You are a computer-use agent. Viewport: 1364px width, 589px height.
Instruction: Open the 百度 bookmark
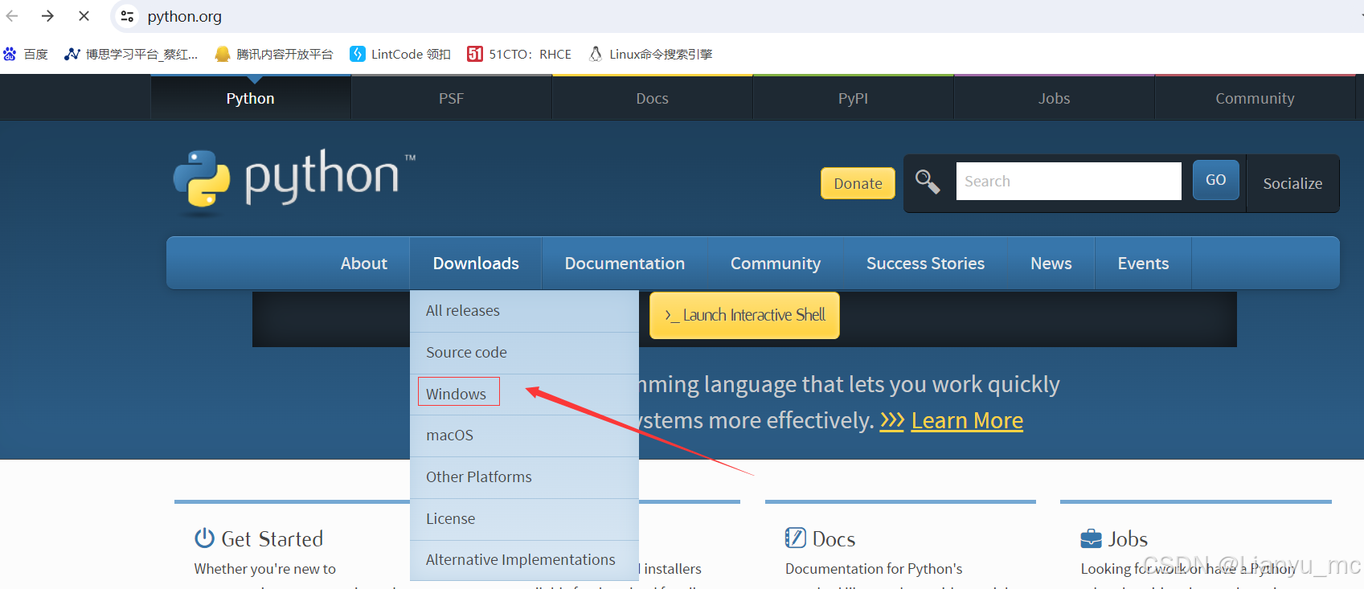click(x=26, y=54)
